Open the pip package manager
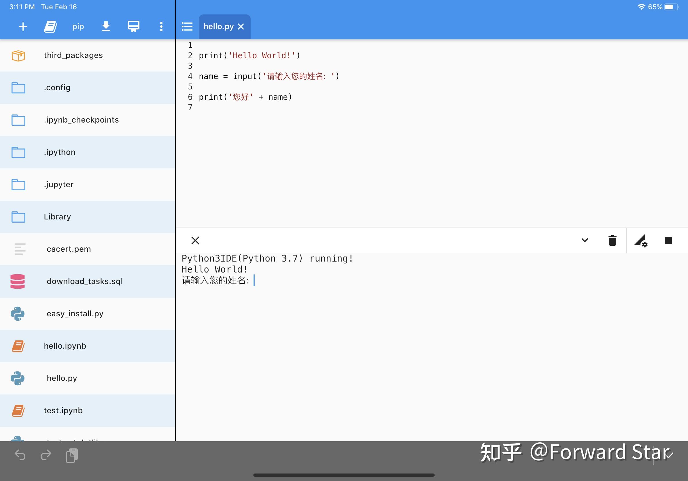The image size is (688, 481). point(78,27)
